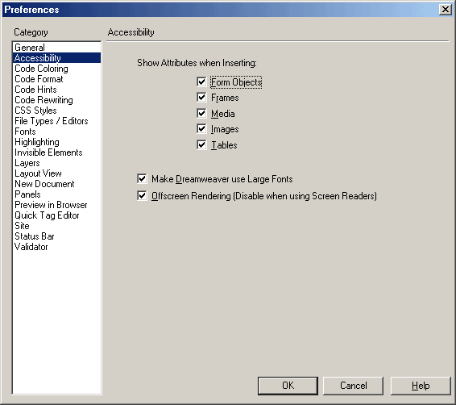The image size is (456, 405).
Task: Disable Make Dreamweaver use Large Fonts
Action: click(x=142, y=178)
